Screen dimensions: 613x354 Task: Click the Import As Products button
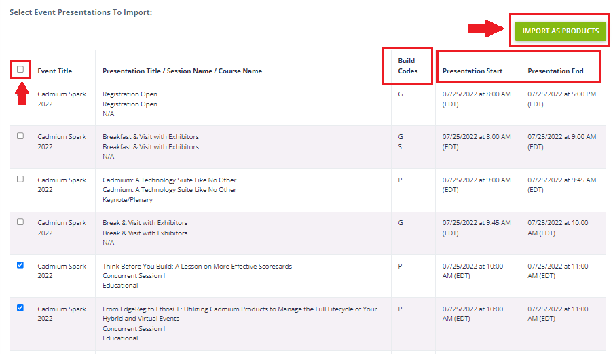pos(560,31)
